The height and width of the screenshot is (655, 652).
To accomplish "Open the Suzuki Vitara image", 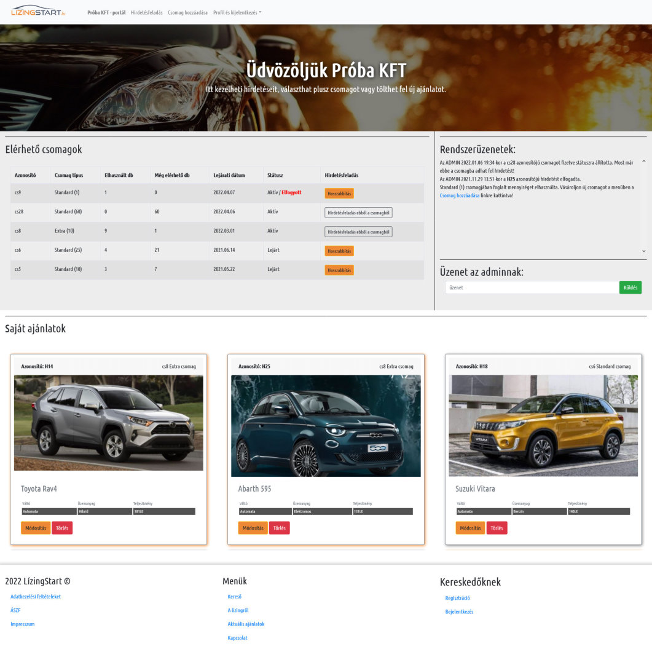I will click(543, 425).
